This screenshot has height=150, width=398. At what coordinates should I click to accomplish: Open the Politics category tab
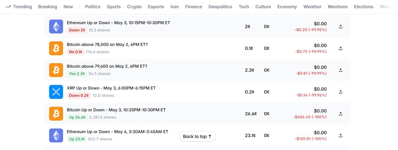click(x=93, y=7)
